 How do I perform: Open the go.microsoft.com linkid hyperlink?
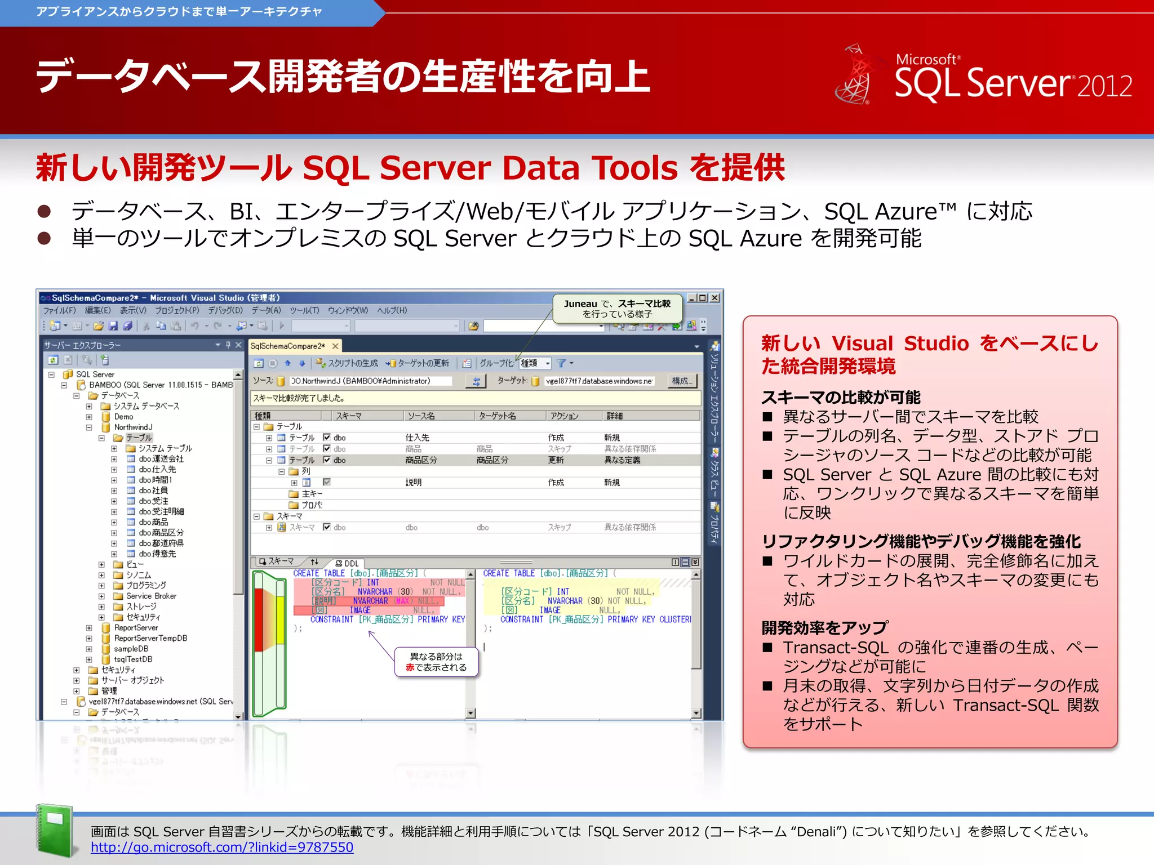point(222,848)
